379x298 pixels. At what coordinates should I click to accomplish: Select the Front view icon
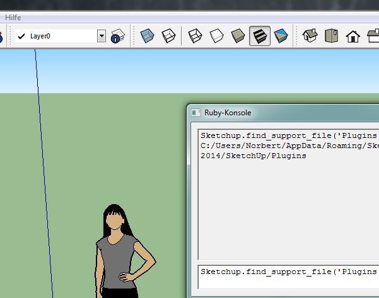(x=353, y=37)
